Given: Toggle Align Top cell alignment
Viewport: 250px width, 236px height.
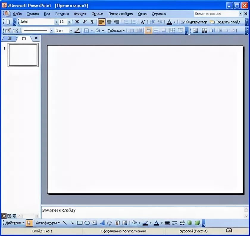Looking at the screenshot, I should 149,31.
